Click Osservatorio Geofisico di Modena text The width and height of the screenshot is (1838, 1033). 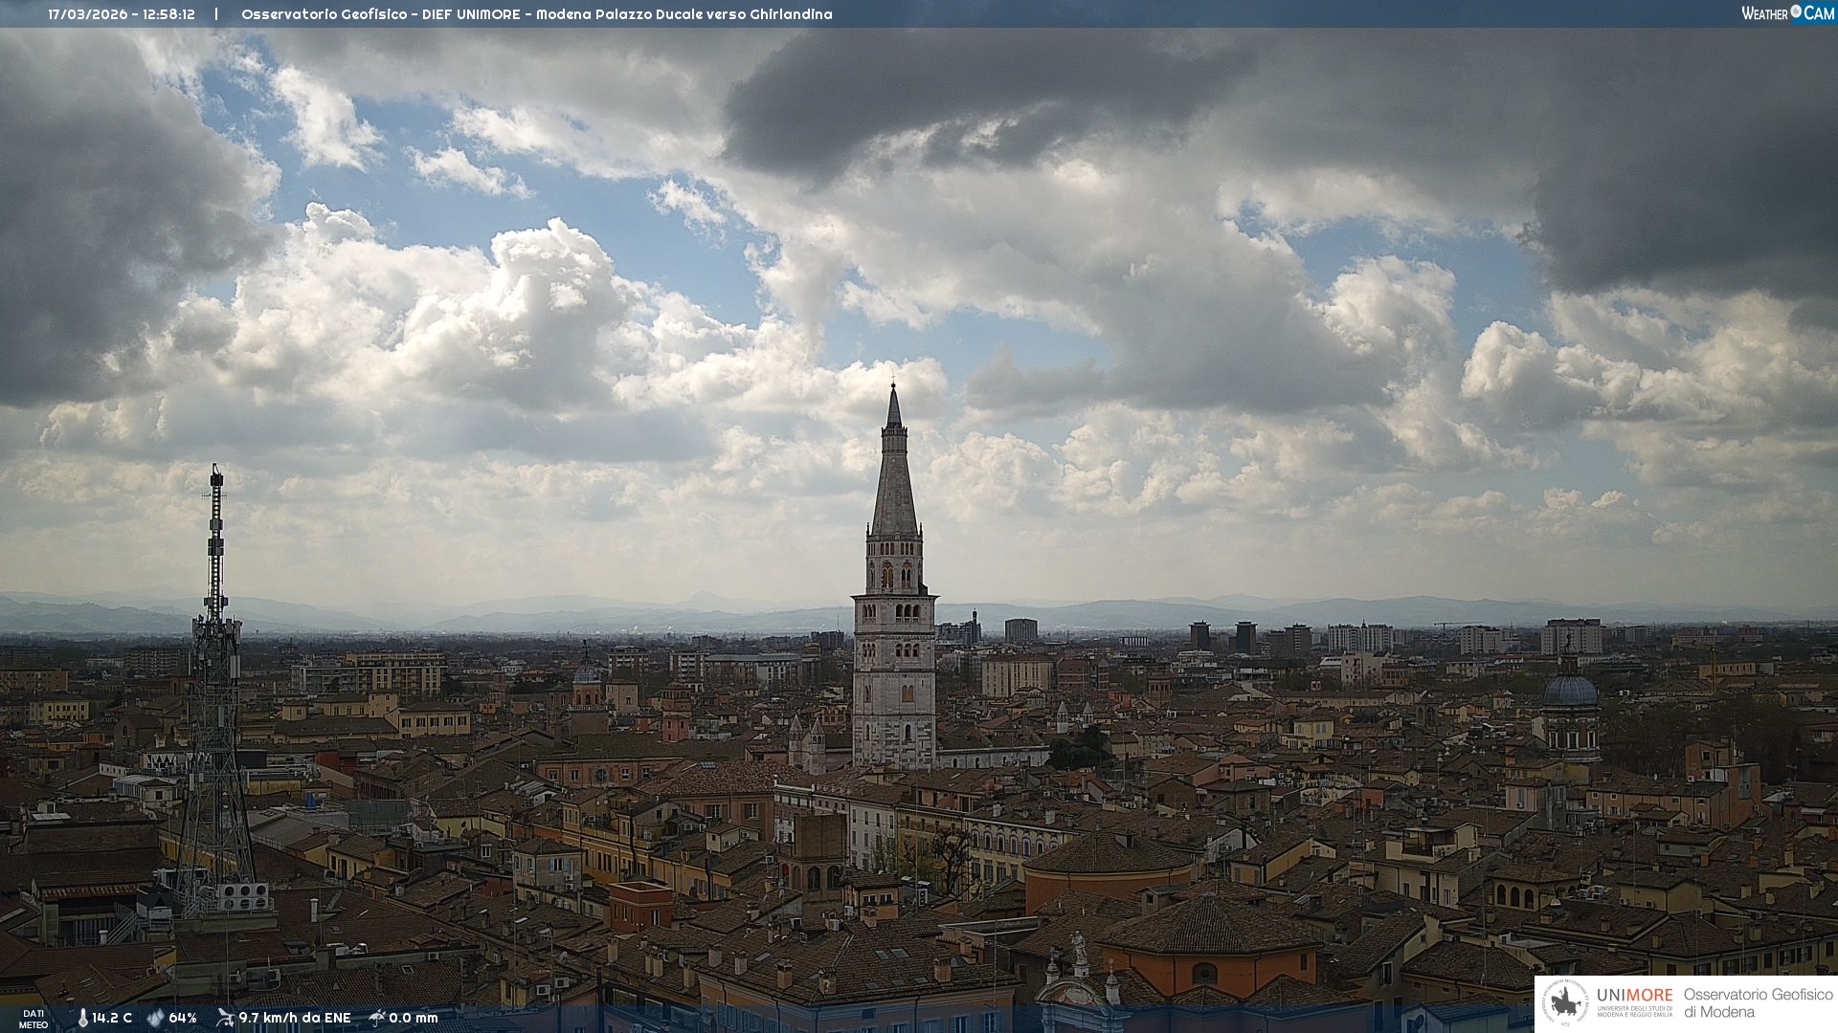point(1758,1003)
